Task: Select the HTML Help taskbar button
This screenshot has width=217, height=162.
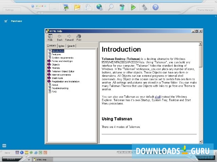Action: [42, 160]
